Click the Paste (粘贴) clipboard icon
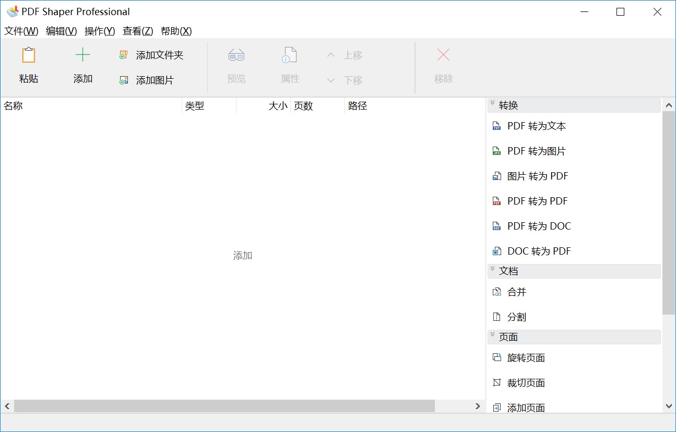This screenshot has width=676, height=432. 29,55
